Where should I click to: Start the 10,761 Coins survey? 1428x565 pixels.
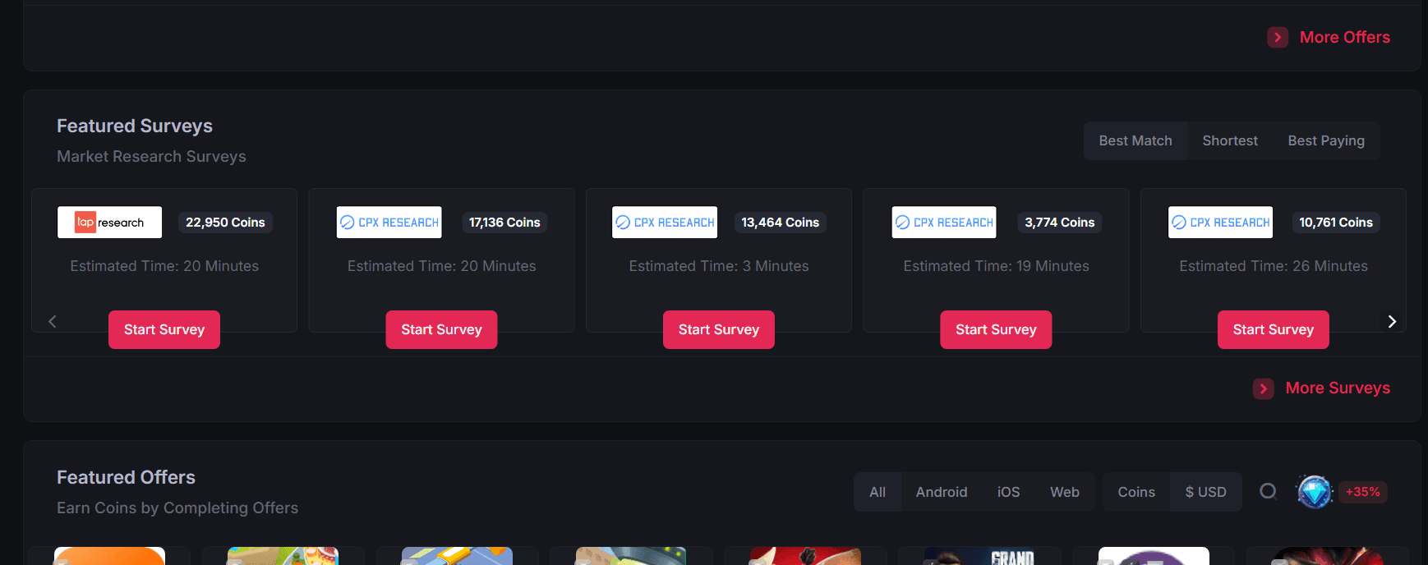coord(1274,330)
